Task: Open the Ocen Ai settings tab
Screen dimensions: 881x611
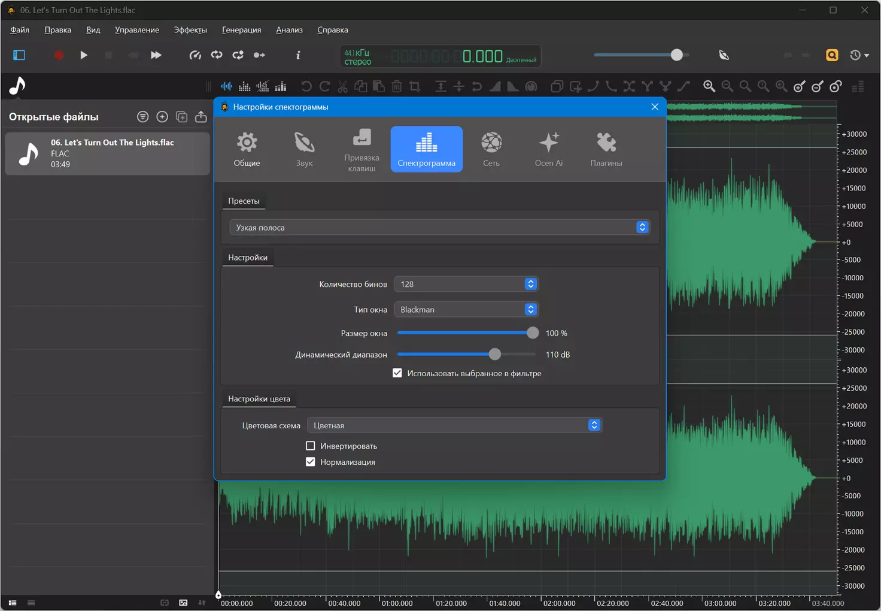Action: click(x=549, y=149)
